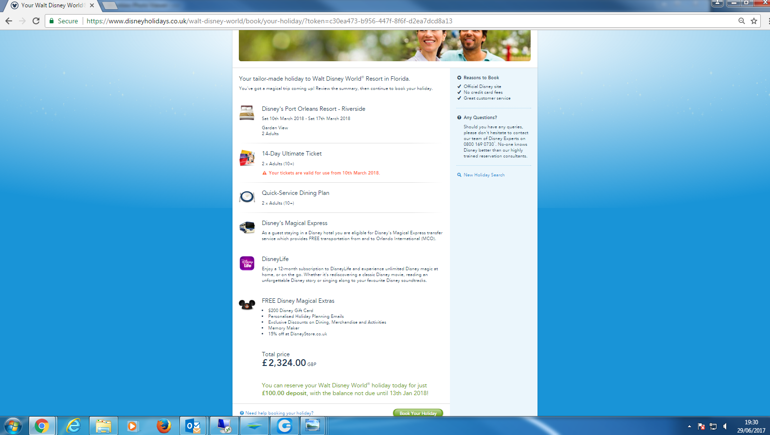Click the Garden View room type text
The image size is (770, 435).
[275, 128]
